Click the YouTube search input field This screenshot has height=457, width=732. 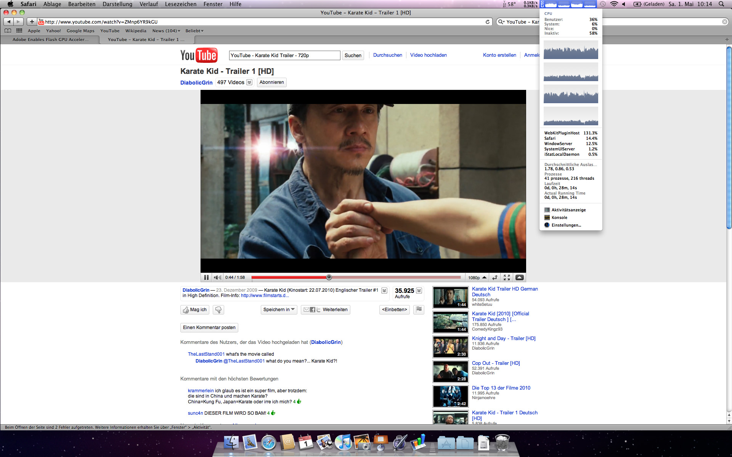[284, 56]
